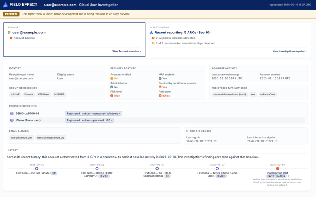Viewport: 316px width, 197px height.
Task: Click the risk level value high
Action: (x=117, y=96)
